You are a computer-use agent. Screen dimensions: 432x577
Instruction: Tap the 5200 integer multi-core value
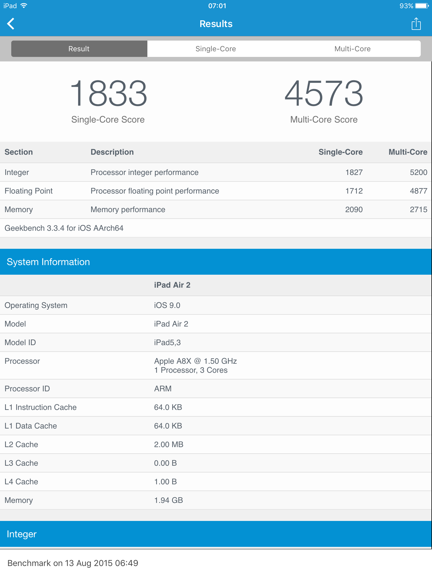(x=418, y=172)
